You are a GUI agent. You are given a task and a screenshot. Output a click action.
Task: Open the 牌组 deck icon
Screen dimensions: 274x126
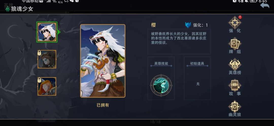point(235,44)
